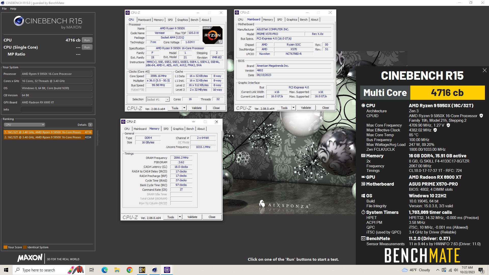The image size is (489, 275).
Task: Click Tools button in top-left CPU-Z window
Action: (x=175, y=108)
